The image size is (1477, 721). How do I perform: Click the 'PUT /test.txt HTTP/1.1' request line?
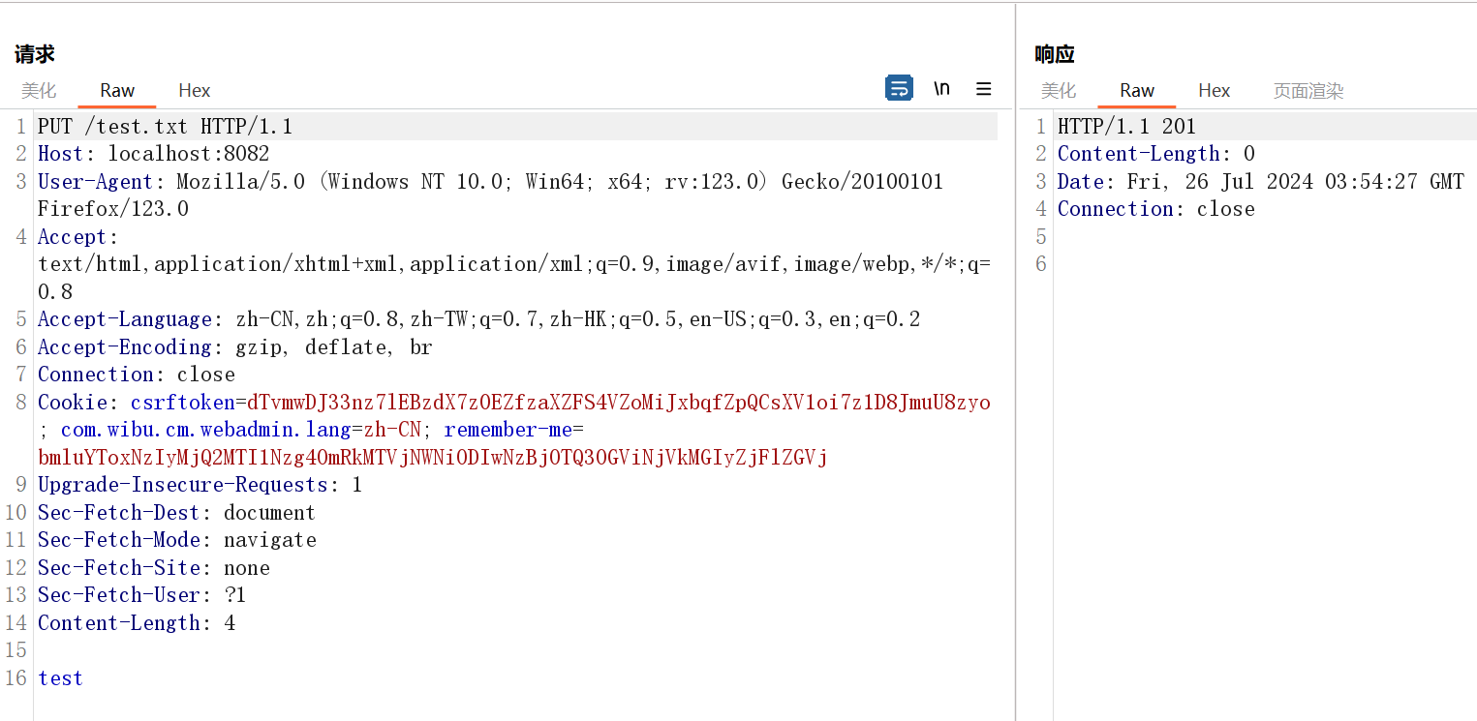coord(165,126)
